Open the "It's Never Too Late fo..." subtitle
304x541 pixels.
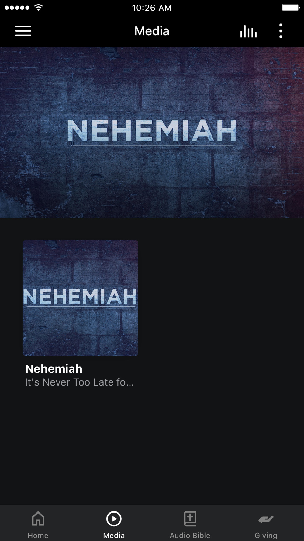click(79, 382)
